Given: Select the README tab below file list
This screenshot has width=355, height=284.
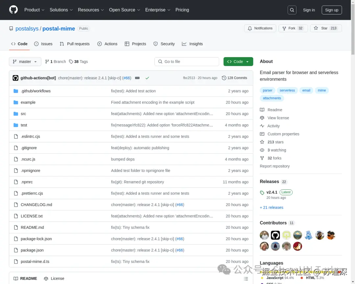Looking at the screenshot, I should click(x=25, y=278).
